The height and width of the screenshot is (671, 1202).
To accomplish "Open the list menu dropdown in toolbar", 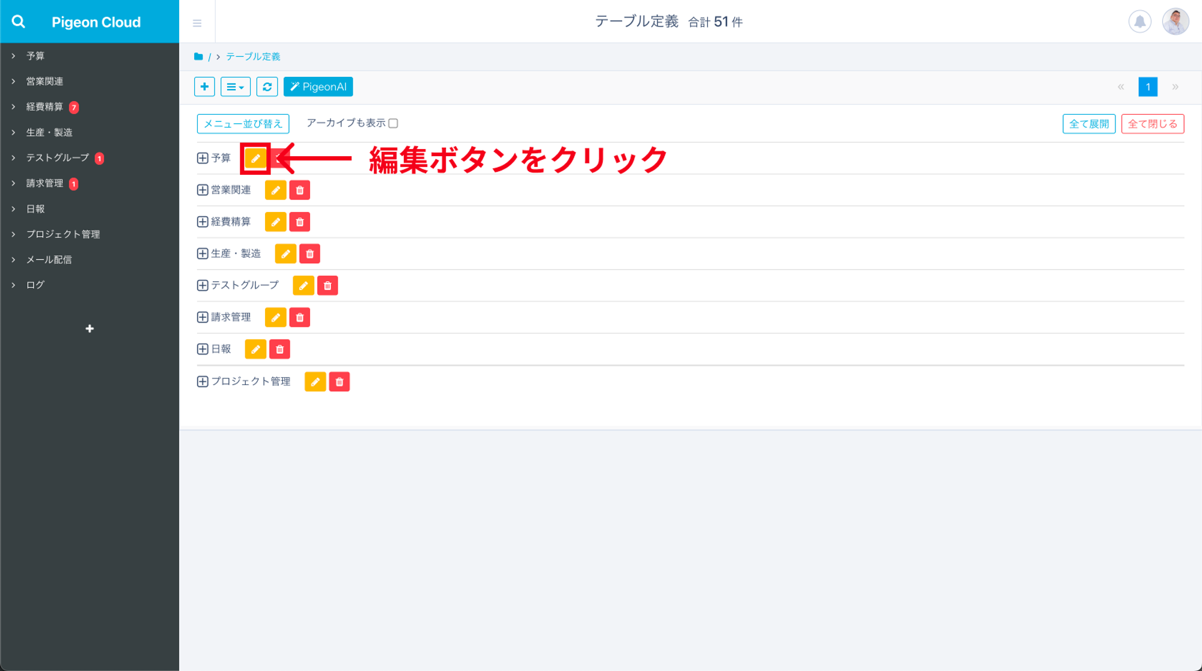I will pyautogui.click(x=235, y=87).
